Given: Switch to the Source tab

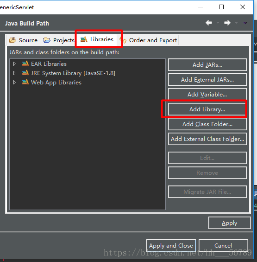Looking at the screenshot, I should point(23,40).
